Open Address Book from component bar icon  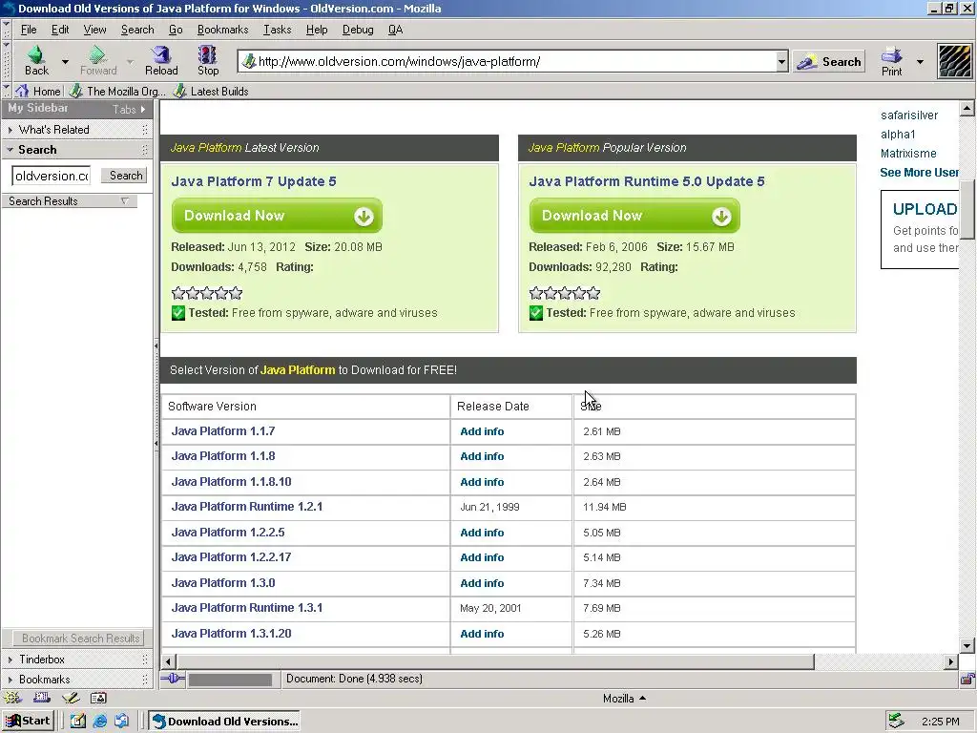tap(98, 698)
